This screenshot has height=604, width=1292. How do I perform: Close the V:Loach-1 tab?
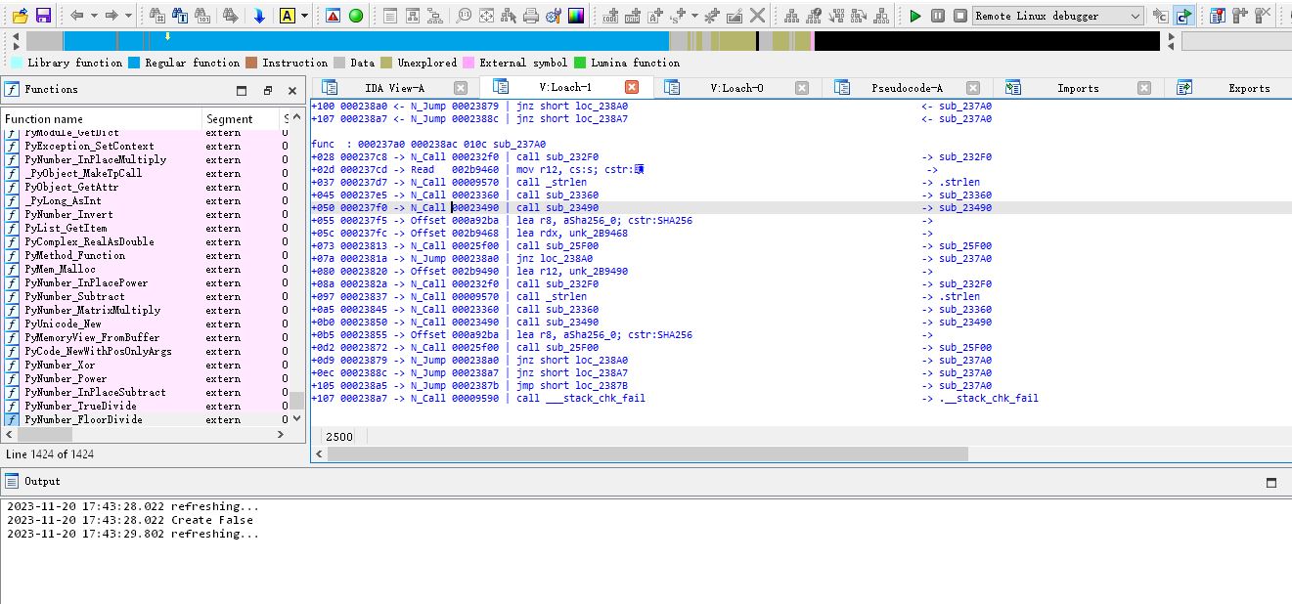632,88
